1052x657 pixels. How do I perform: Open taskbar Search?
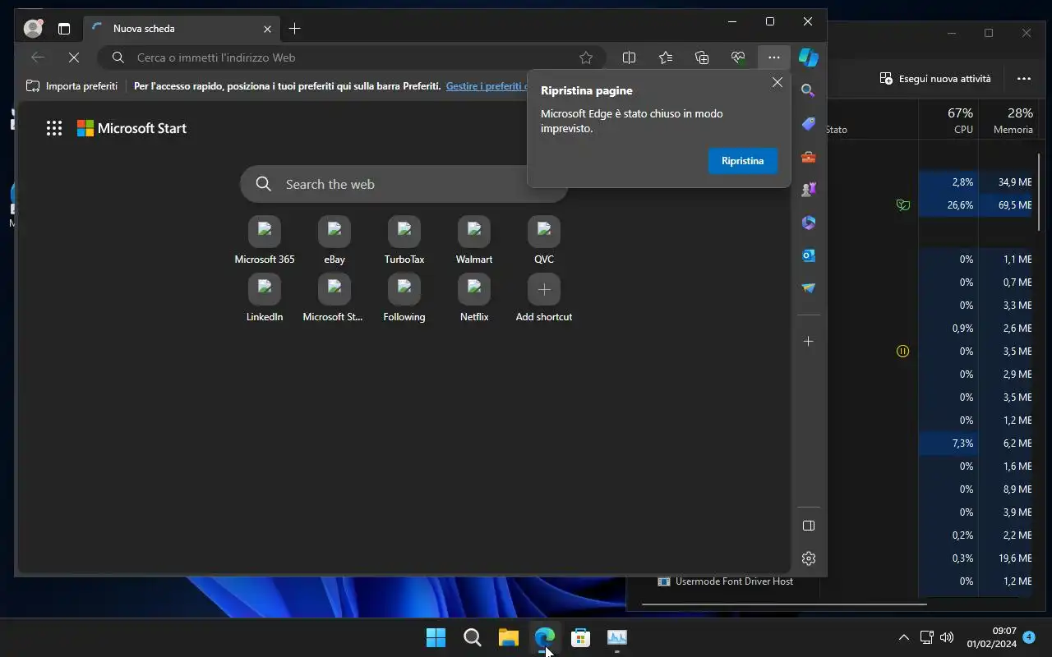pyautogui.click(x=472, y=637)
